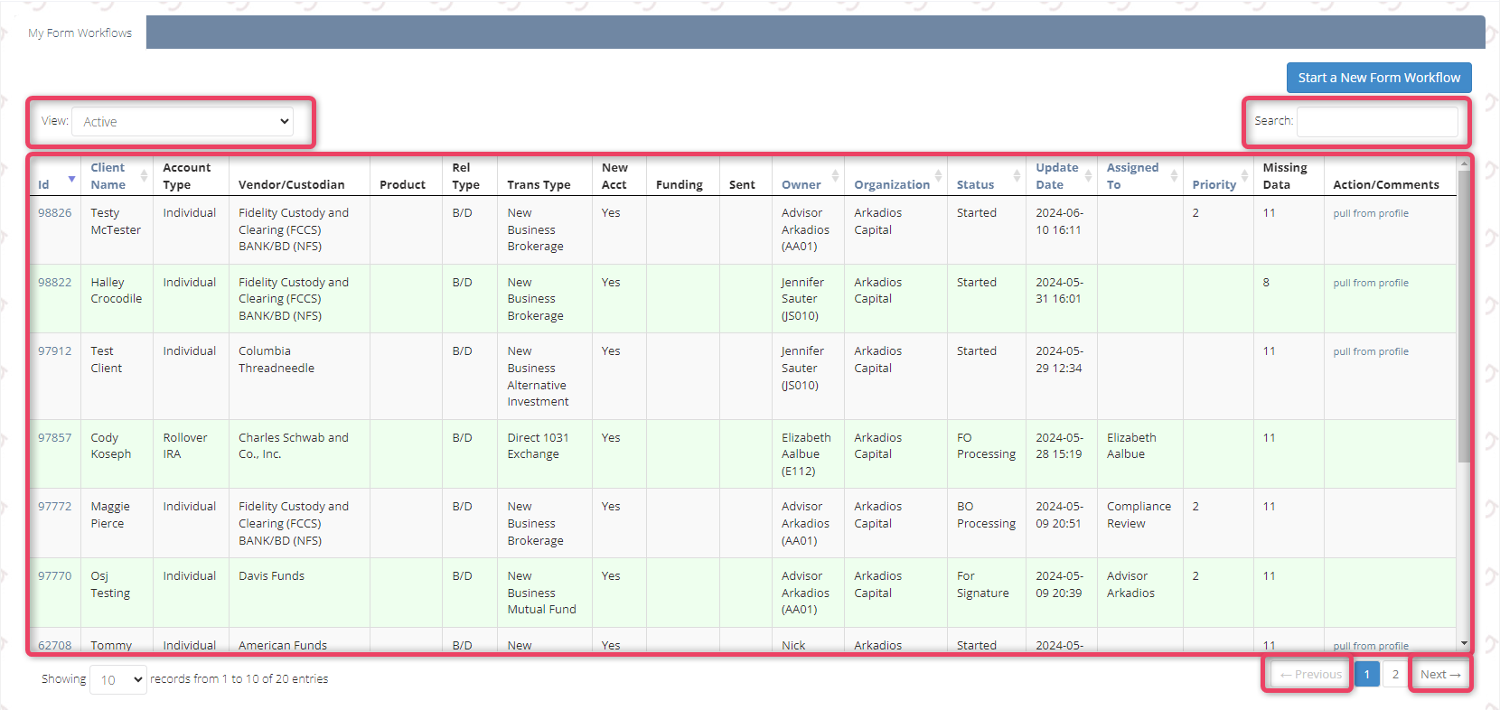Sort table by Update Date column
The height and width of the screenshot is (710, 1500).
pos(1062,176)
